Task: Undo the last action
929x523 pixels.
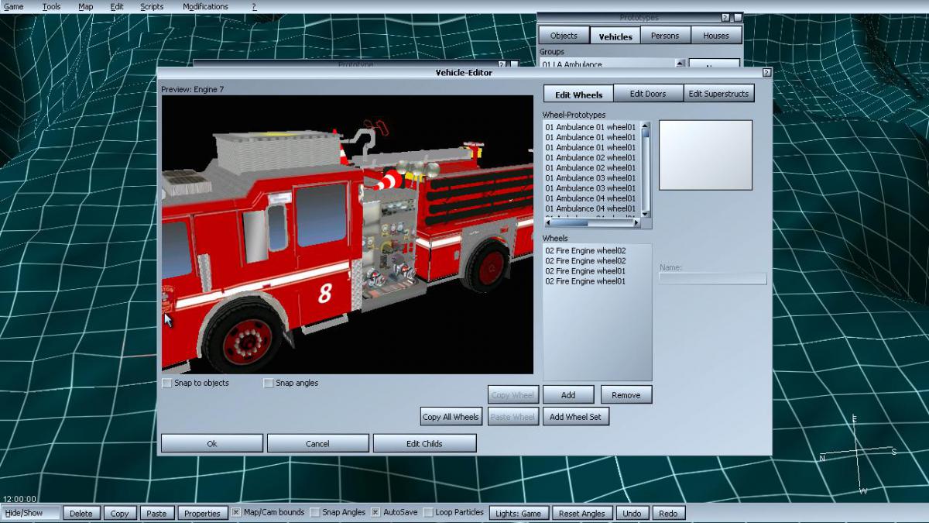Action: [x=632, y=513]
